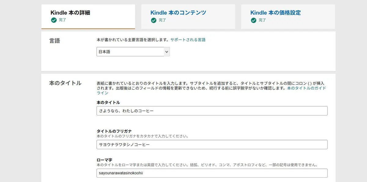
Task: Click the large 本のタイトル section heading
Action: point(65,83)
